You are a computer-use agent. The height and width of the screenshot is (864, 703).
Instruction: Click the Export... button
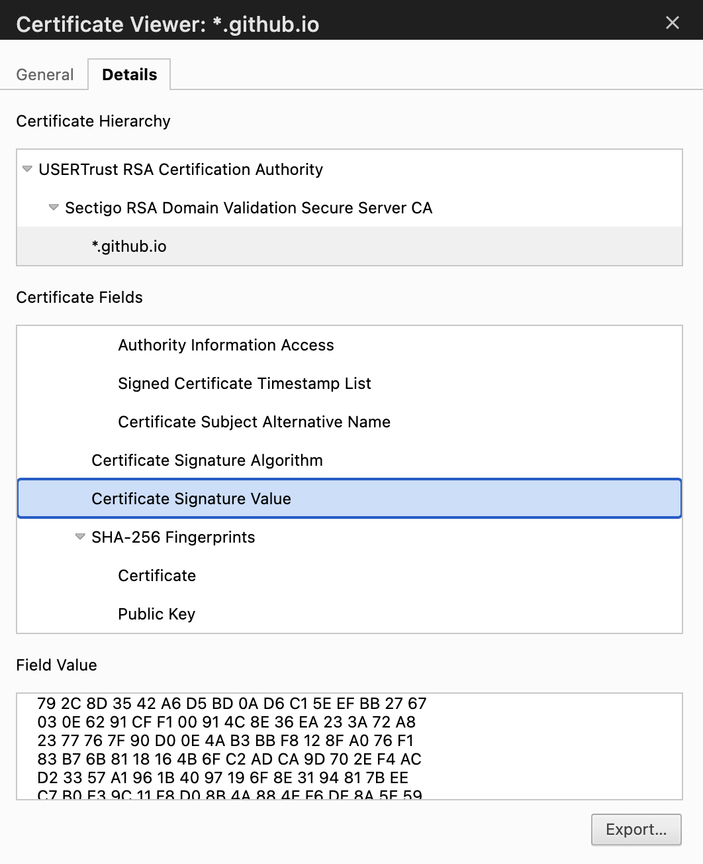click(x=636, y=830)
